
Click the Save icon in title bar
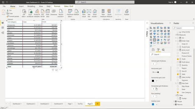coord(3,2)
